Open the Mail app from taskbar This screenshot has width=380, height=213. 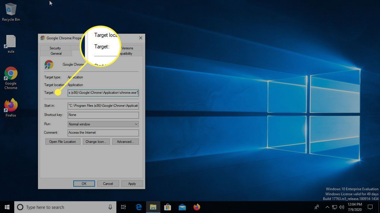pyautogui.click(x=182, y=207)
